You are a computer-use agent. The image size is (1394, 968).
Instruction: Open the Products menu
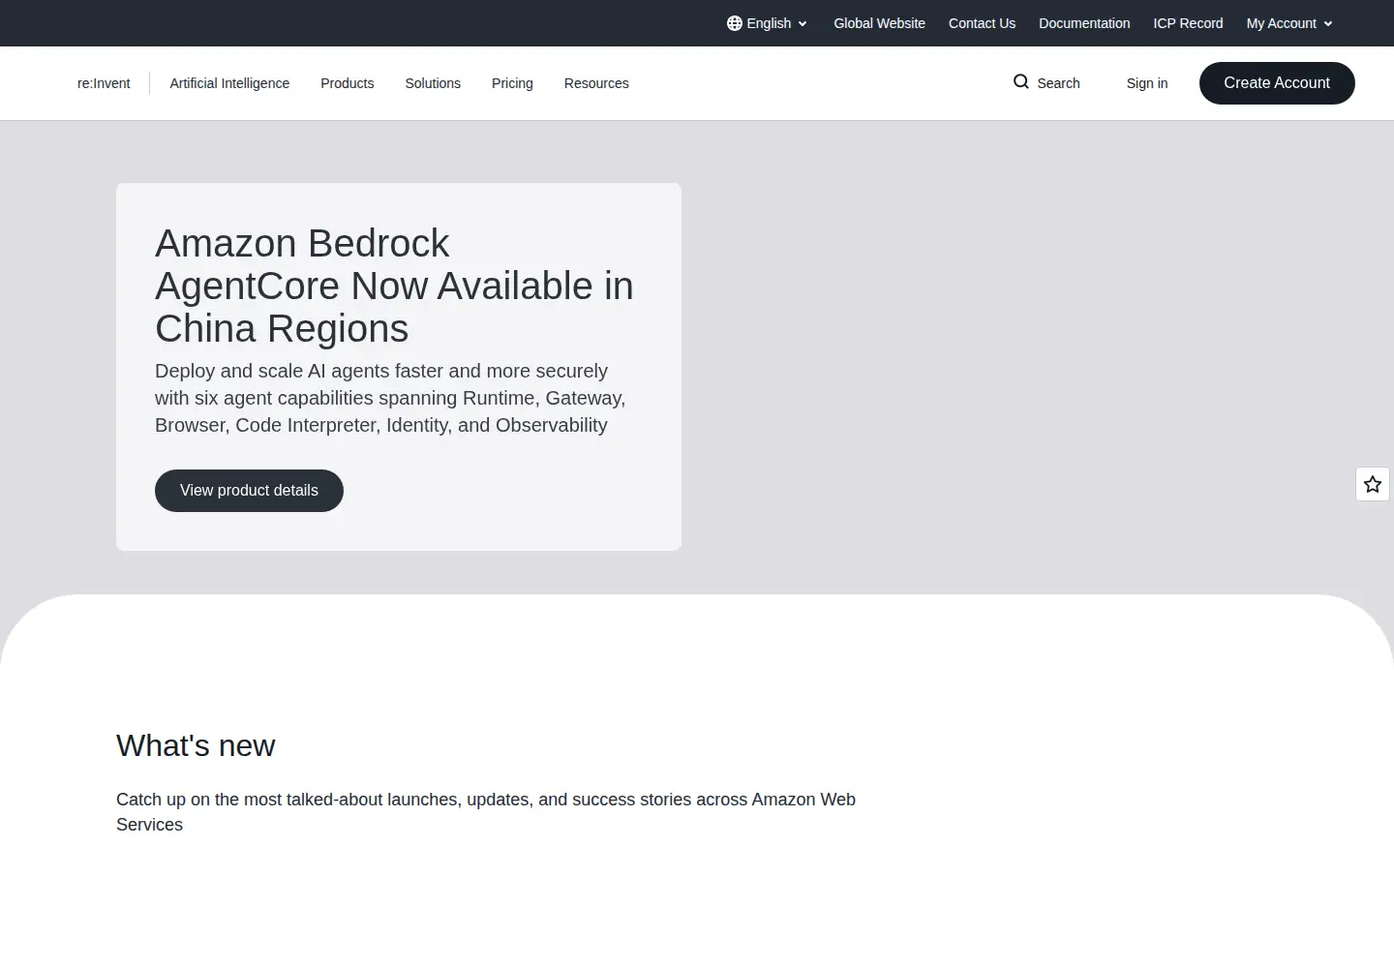tap(347, 83)
